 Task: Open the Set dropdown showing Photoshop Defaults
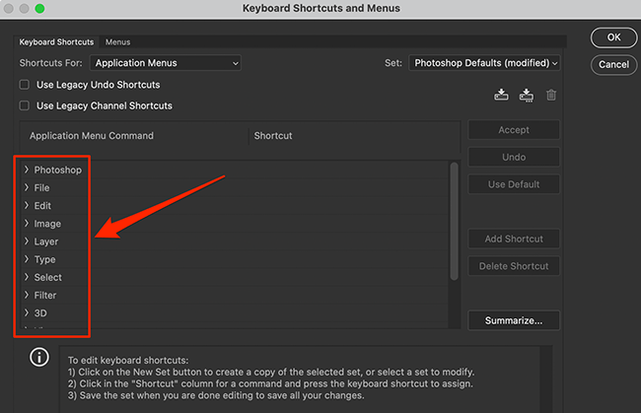(x=484, y=63)
